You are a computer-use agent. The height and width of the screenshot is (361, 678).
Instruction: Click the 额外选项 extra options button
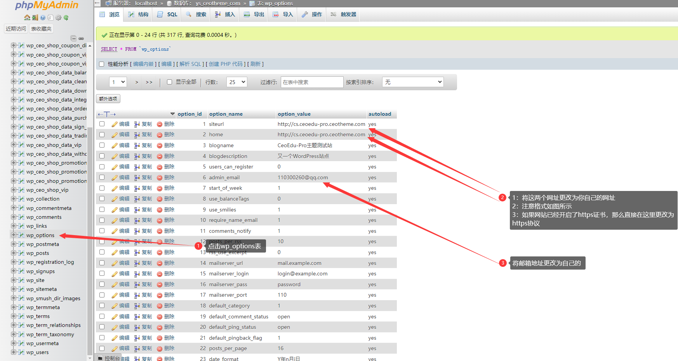tap(108, 99)
